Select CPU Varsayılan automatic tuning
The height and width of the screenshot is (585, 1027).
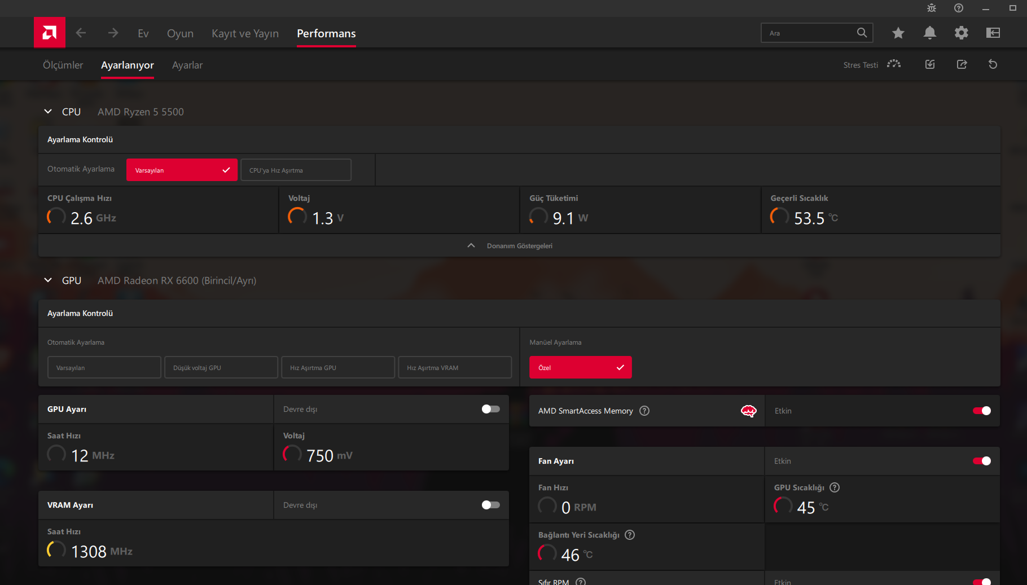tap(182, 170)
